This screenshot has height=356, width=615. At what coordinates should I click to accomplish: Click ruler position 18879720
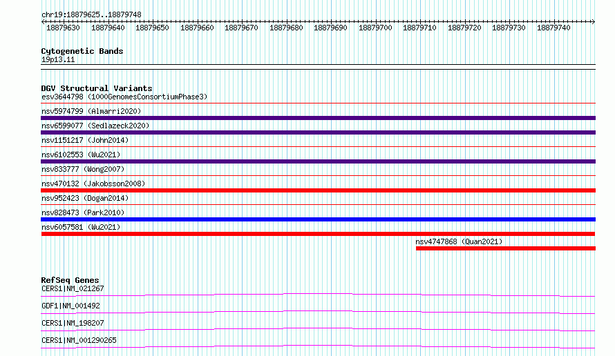coord(464,28)
